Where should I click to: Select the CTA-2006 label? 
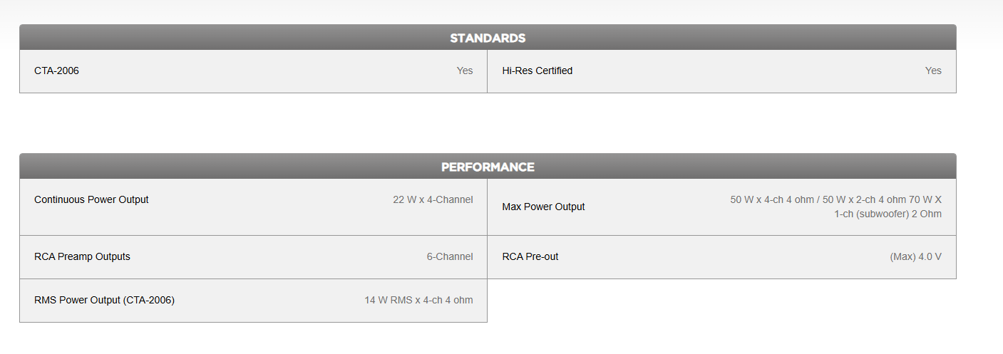[x=56, y=71]
